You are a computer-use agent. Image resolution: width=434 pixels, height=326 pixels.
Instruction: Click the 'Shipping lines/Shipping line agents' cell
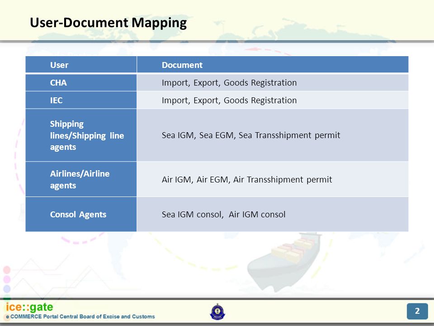[x=81, y=135]
